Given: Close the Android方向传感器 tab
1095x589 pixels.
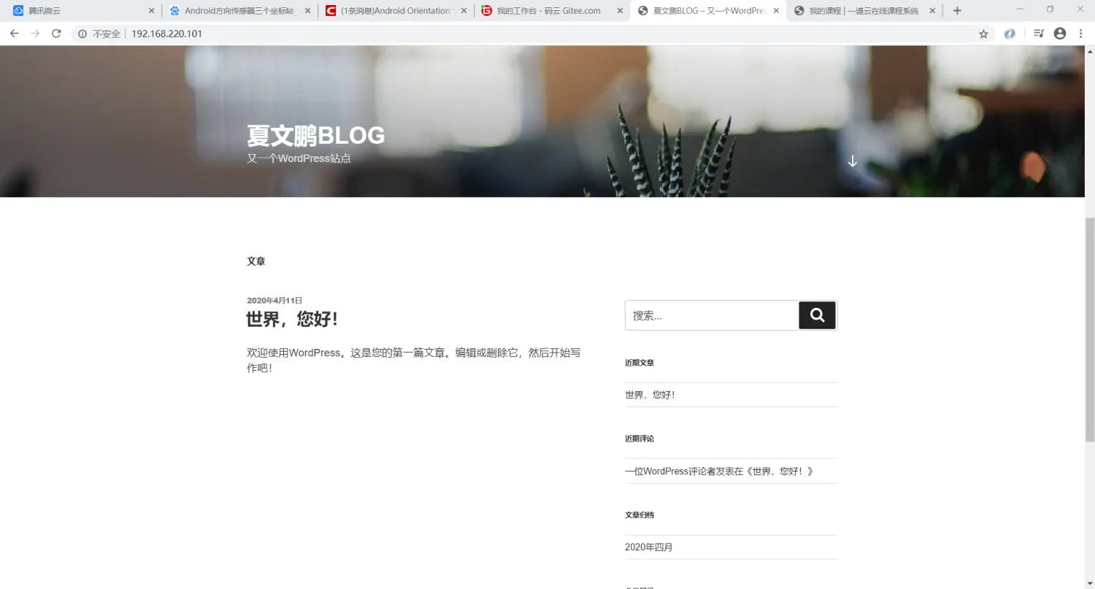Looking at the screenshot, I should click(x=307, y=11).
